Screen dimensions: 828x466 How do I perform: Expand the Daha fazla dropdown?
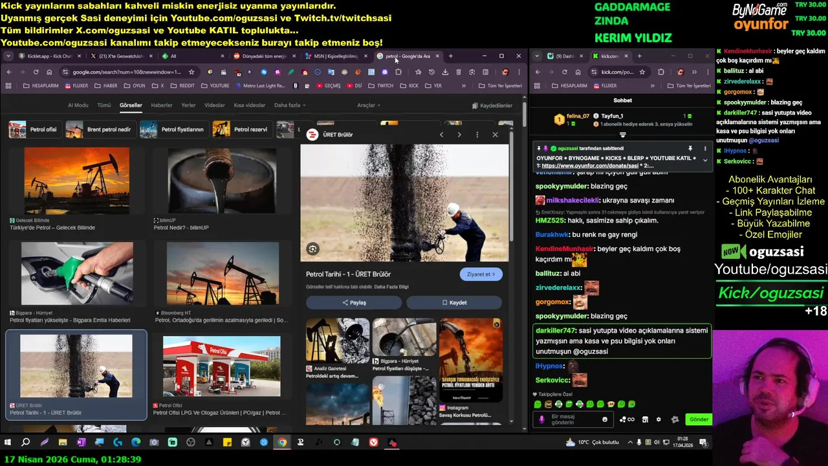tap(289, 105)
